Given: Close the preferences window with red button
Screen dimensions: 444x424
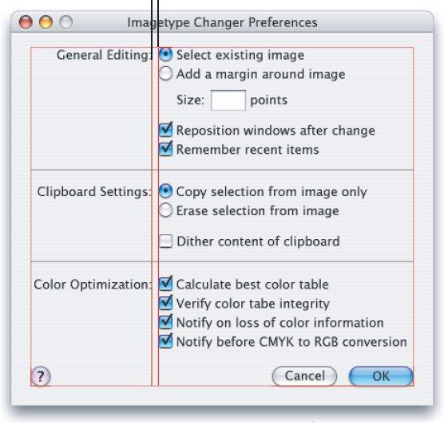Looking at the screenshot, I should (x=26, y=22).
